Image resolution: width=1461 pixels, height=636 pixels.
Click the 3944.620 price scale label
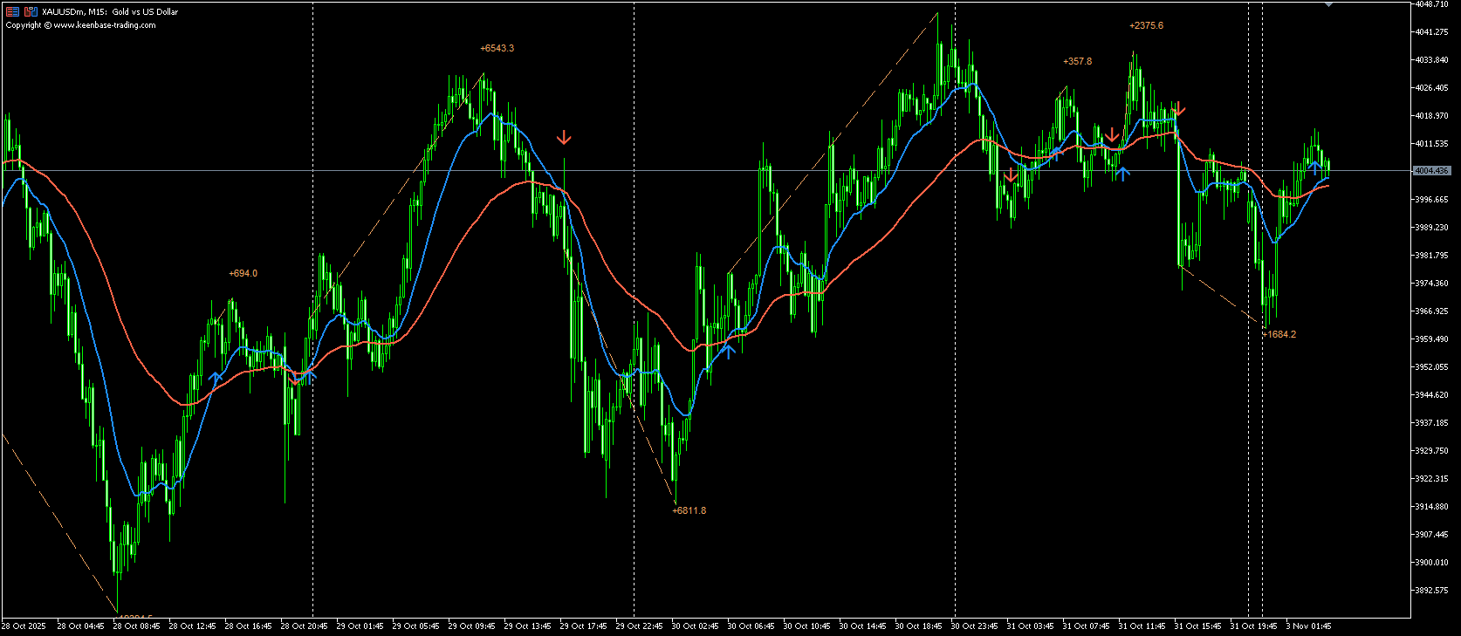(x=1431, y=395)
